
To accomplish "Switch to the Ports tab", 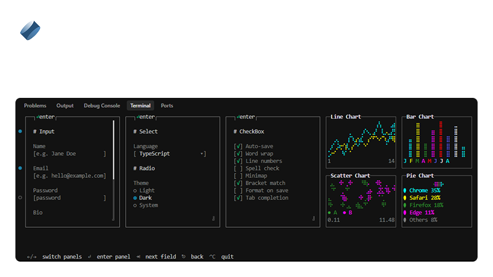I will pyautogui.click(x=167, y=106).
